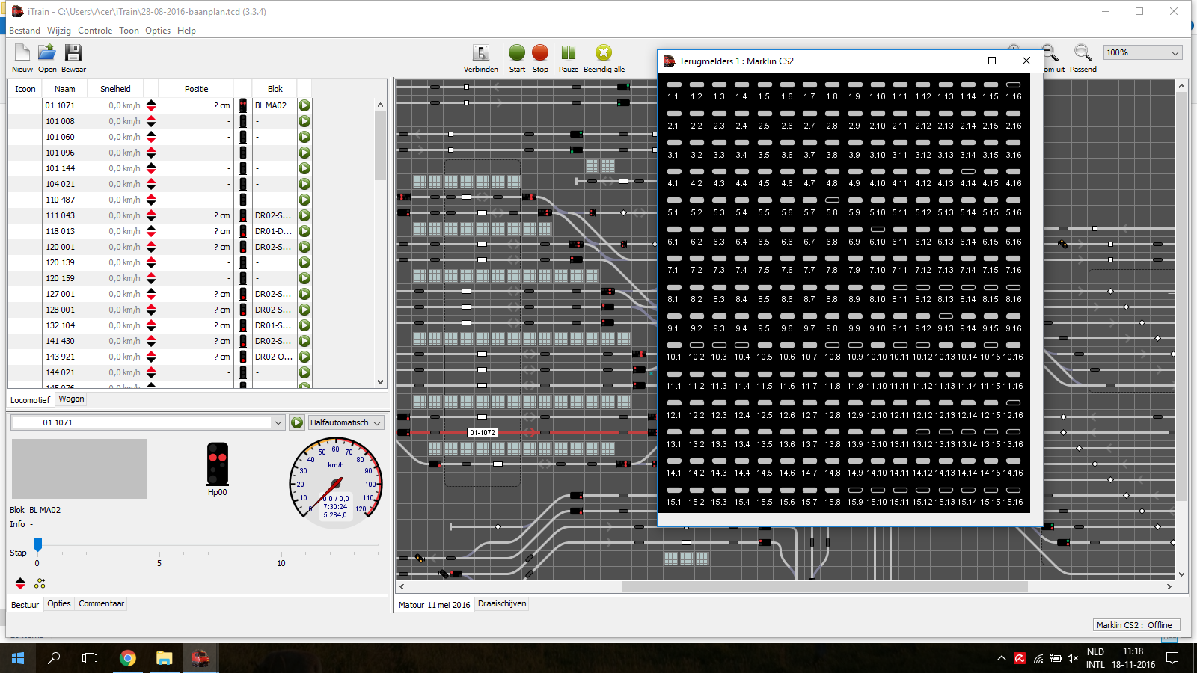Open the Toon menu
Viewport: 1197px width, 673px height.
click(x=129, y=31)
